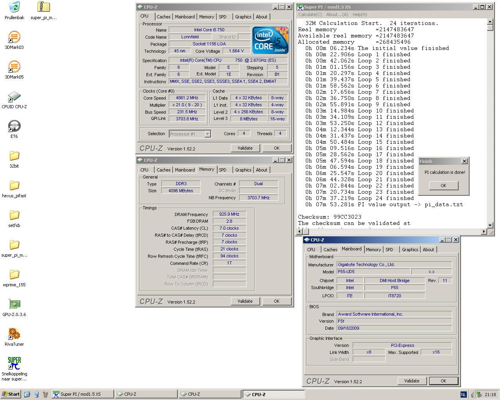
Task: Click the third quick launch icon in the taskbar
Action: pyautogui.click(x=45, y=394)
